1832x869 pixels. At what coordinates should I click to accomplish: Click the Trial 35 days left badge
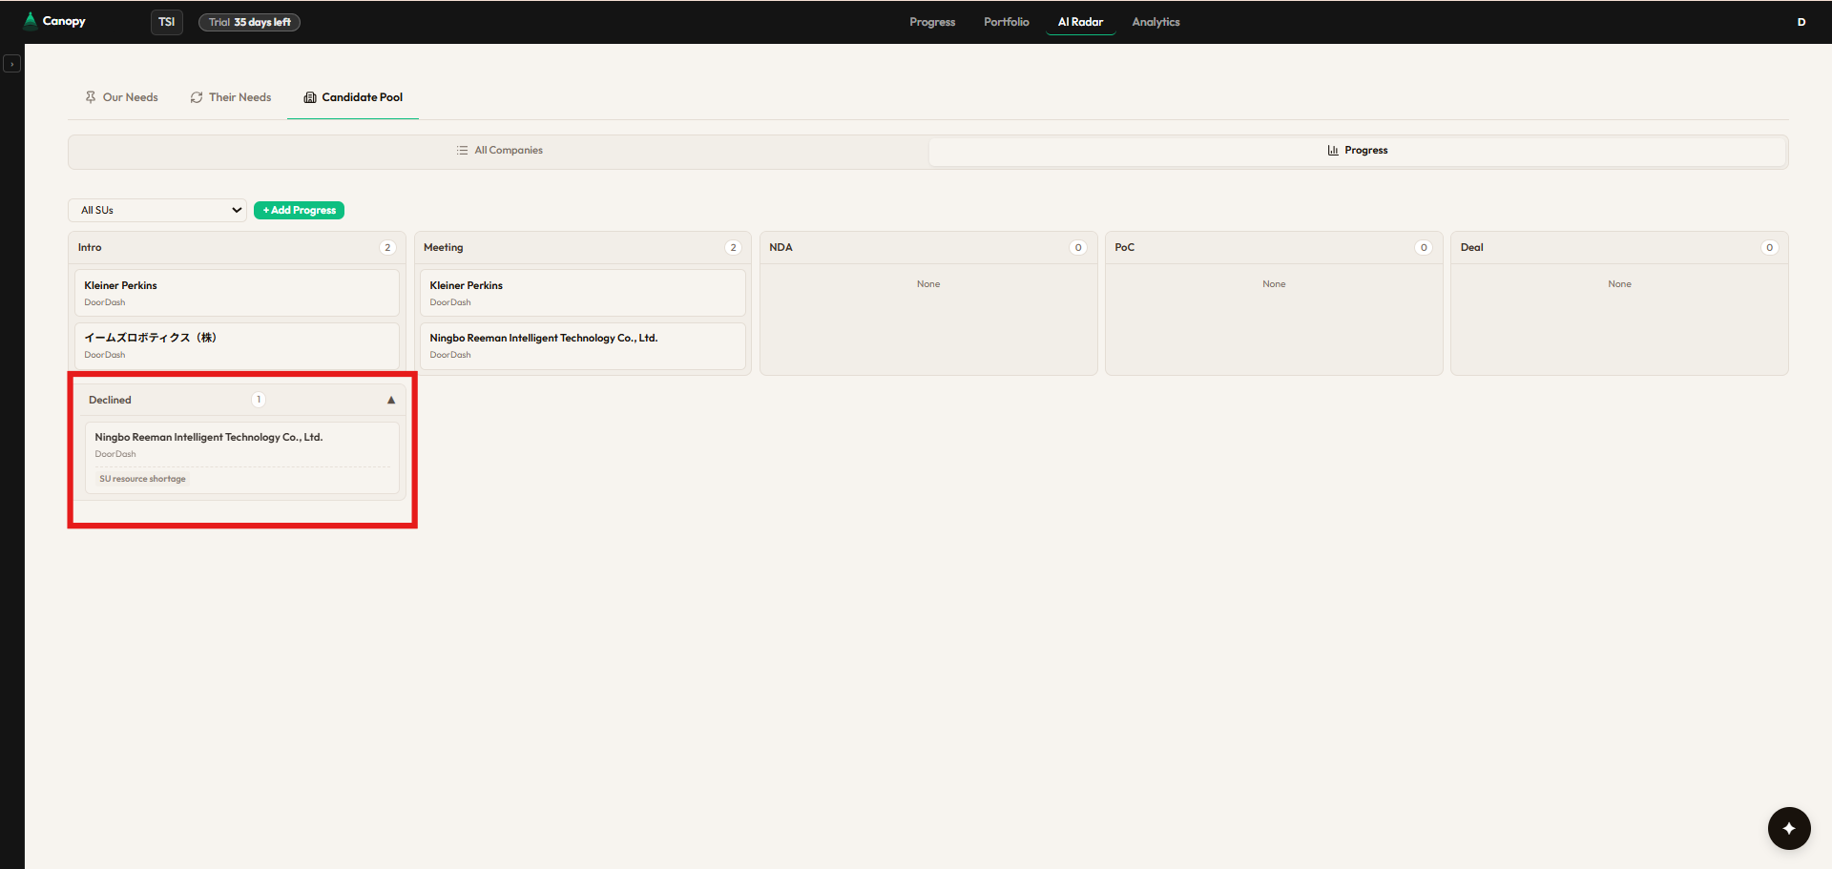click(x=249, y=22)
